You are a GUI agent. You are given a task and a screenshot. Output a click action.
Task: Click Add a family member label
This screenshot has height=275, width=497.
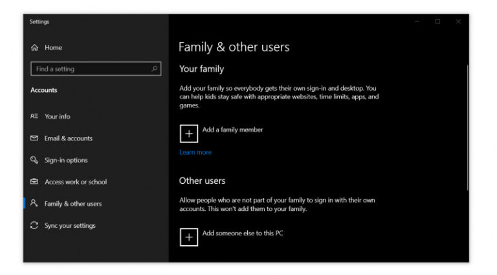[x=233, y=129]
